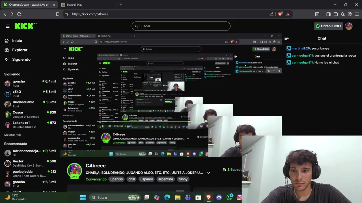Click chat message "Na no lee el chat"
The width and height of the screenshot is (362, 203).
[326, 63]
